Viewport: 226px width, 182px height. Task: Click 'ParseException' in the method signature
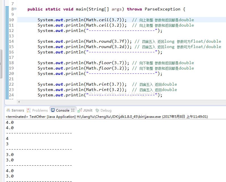click(163, 9)
